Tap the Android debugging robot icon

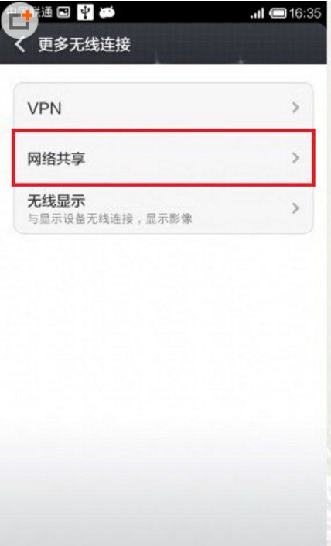[x=107, y=13]
